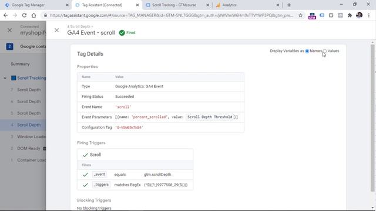Go forward in browser history

click(x=15, y=15)
